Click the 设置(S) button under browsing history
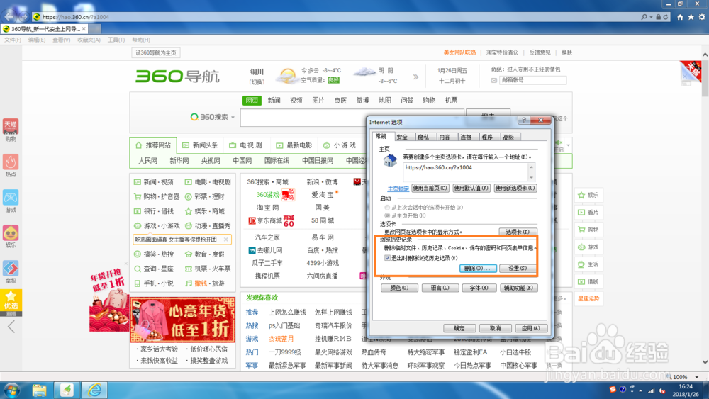Viewport: 709px width, 399px height. click(x=518, y=269)
